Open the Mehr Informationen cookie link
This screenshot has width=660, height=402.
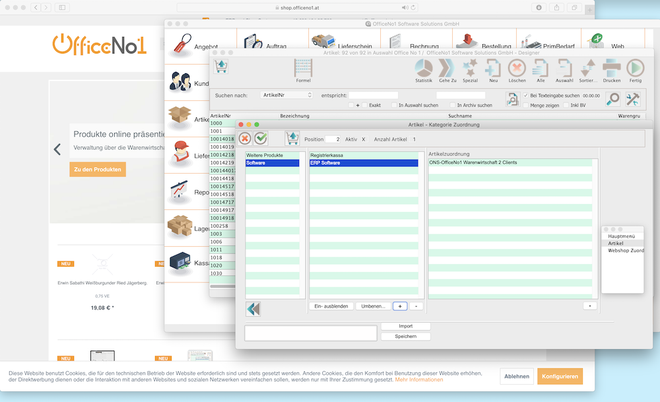[x=419, y=380]
